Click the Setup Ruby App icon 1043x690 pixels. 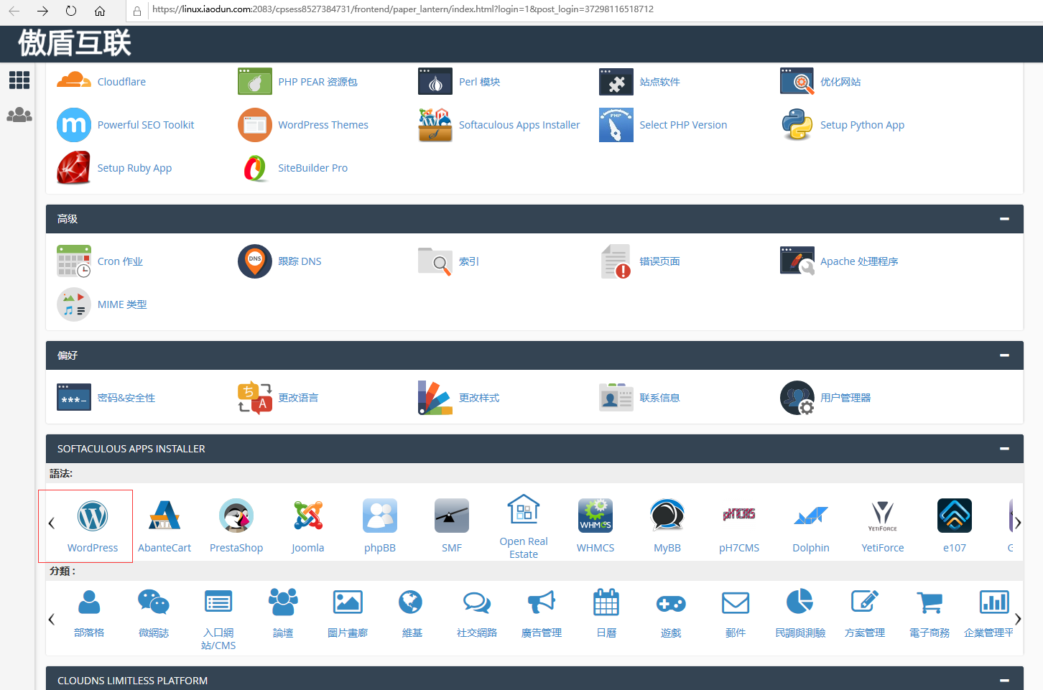[74, 168]
